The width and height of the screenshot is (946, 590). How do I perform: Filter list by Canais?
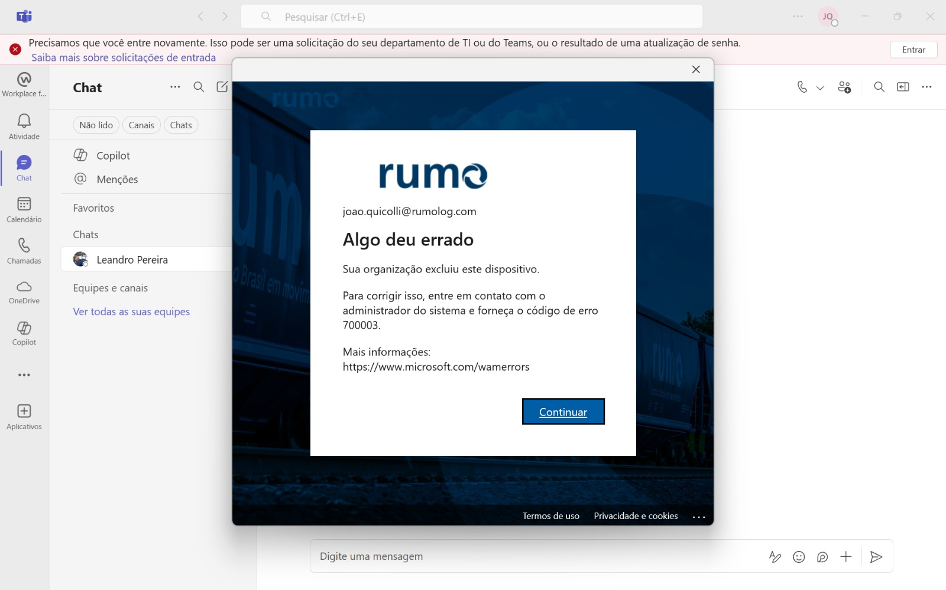[x=141, y=125]
